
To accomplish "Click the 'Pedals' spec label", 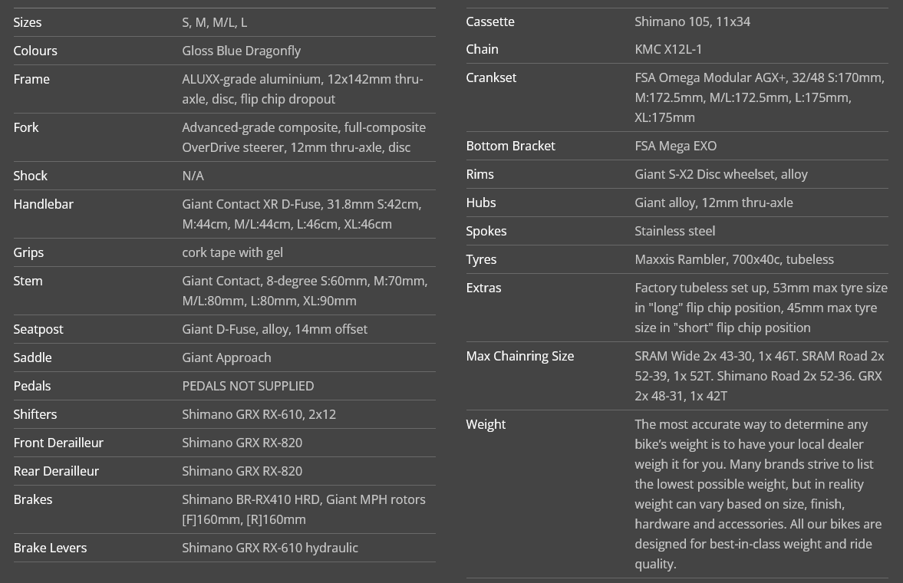I will [x=32, y=386].
